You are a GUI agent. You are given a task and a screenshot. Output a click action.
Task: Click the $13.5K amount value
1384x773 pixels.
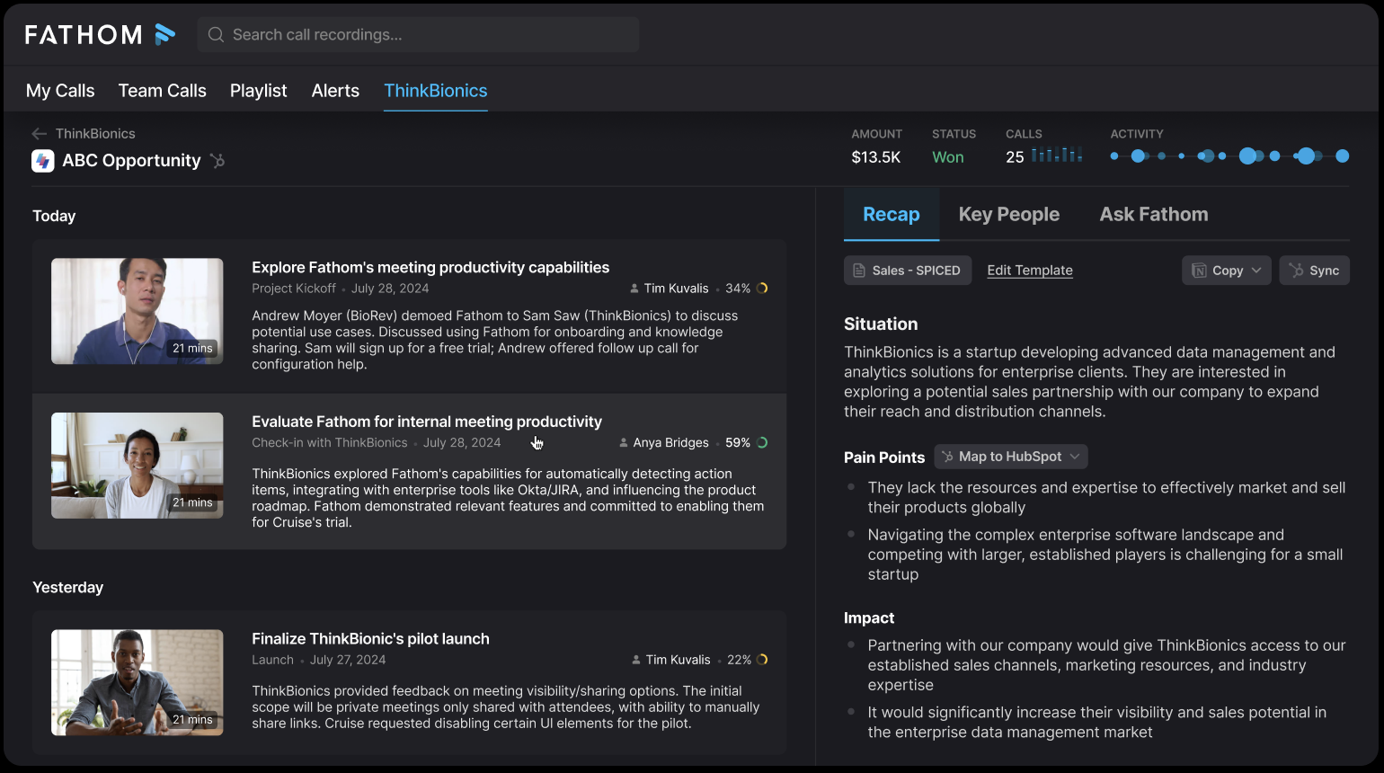coord(876,157)
